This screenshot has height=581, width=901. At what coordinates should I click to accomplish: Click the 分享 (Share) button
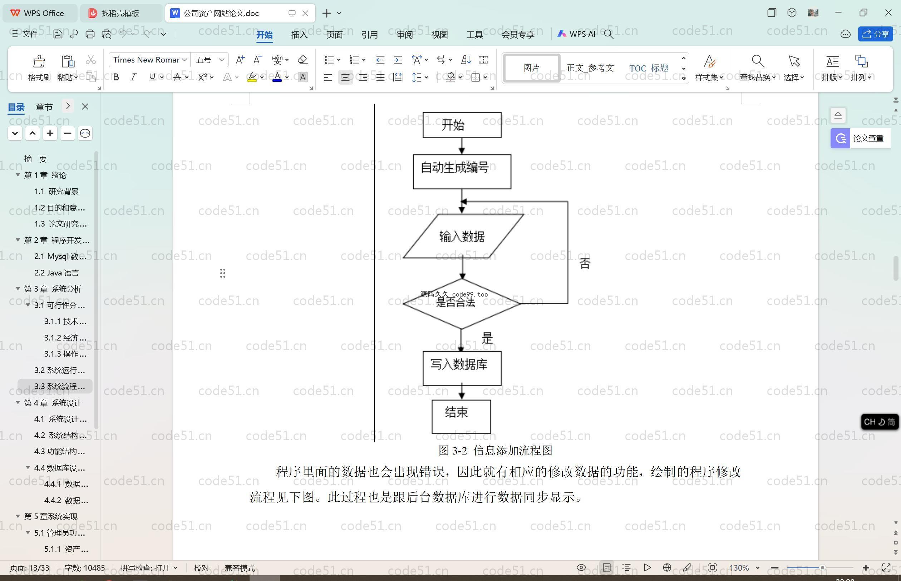875,34
